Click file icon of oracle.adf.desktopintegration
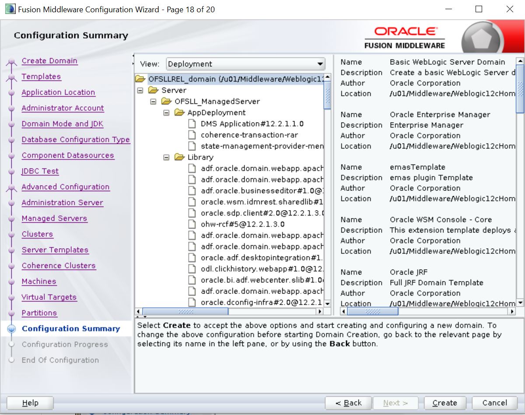 192,258
